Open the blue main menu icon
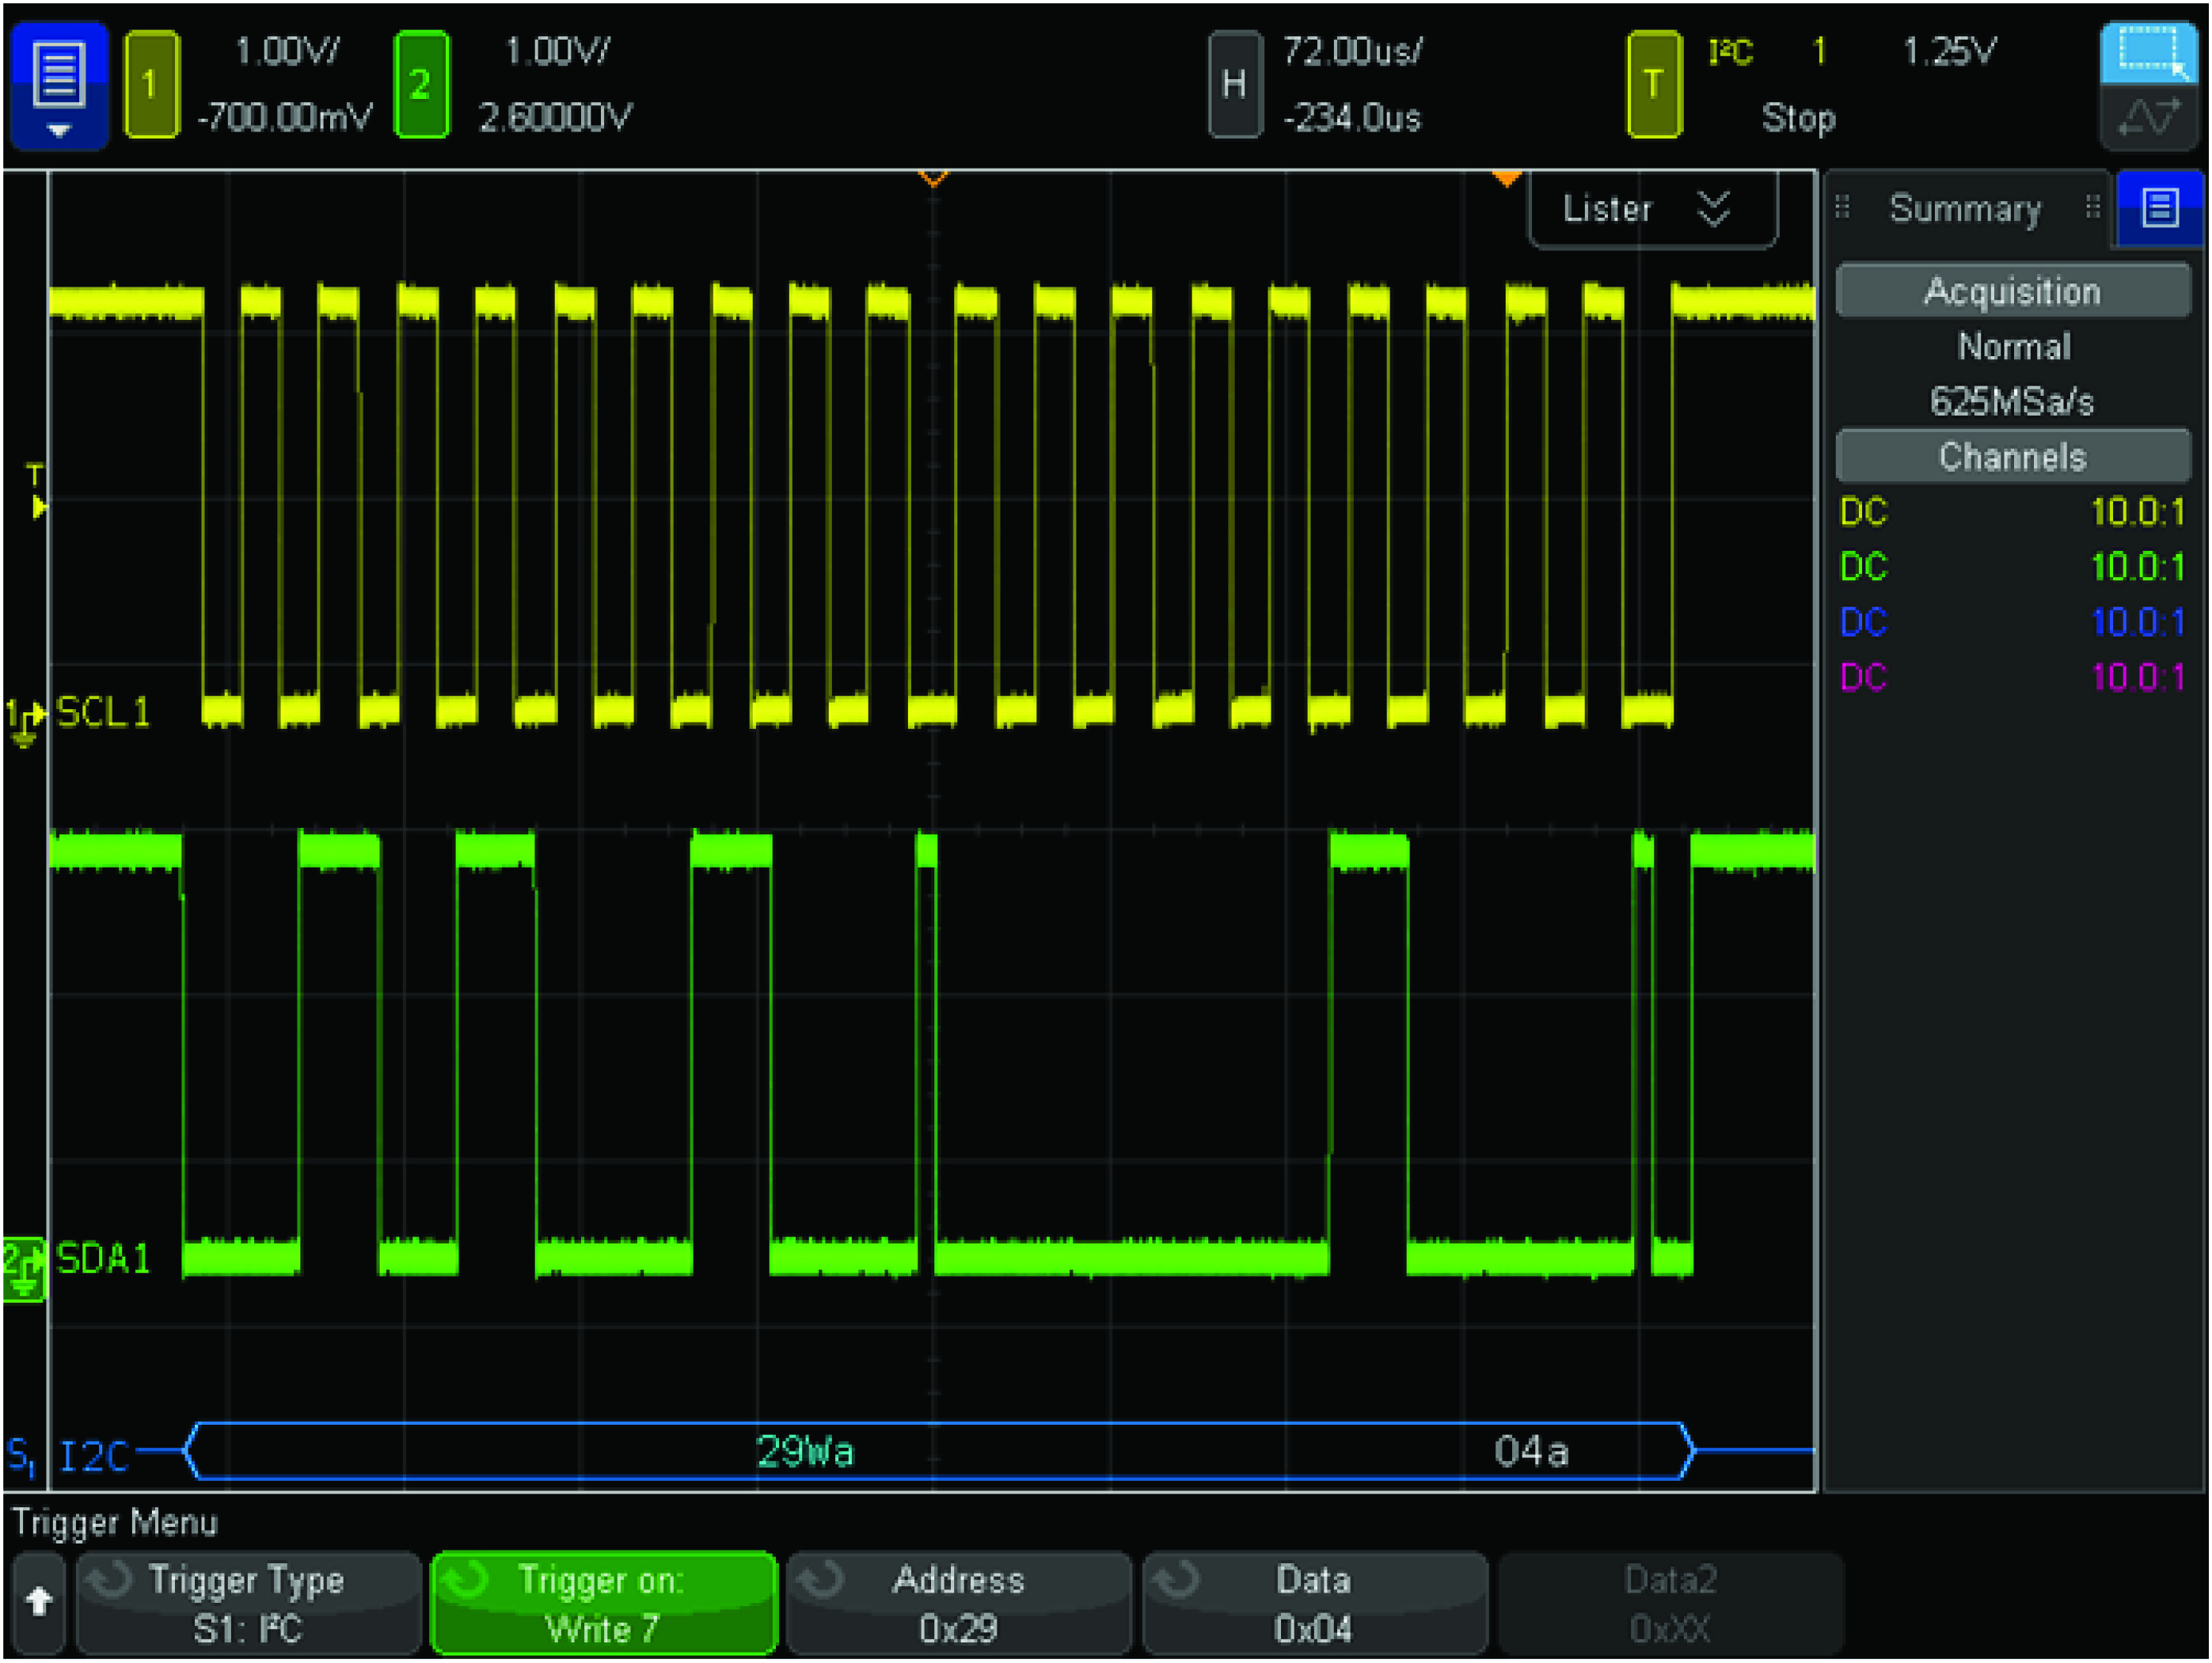Image resolution: width=2212 pixels, height=1663 pixels. click(58, 85)
